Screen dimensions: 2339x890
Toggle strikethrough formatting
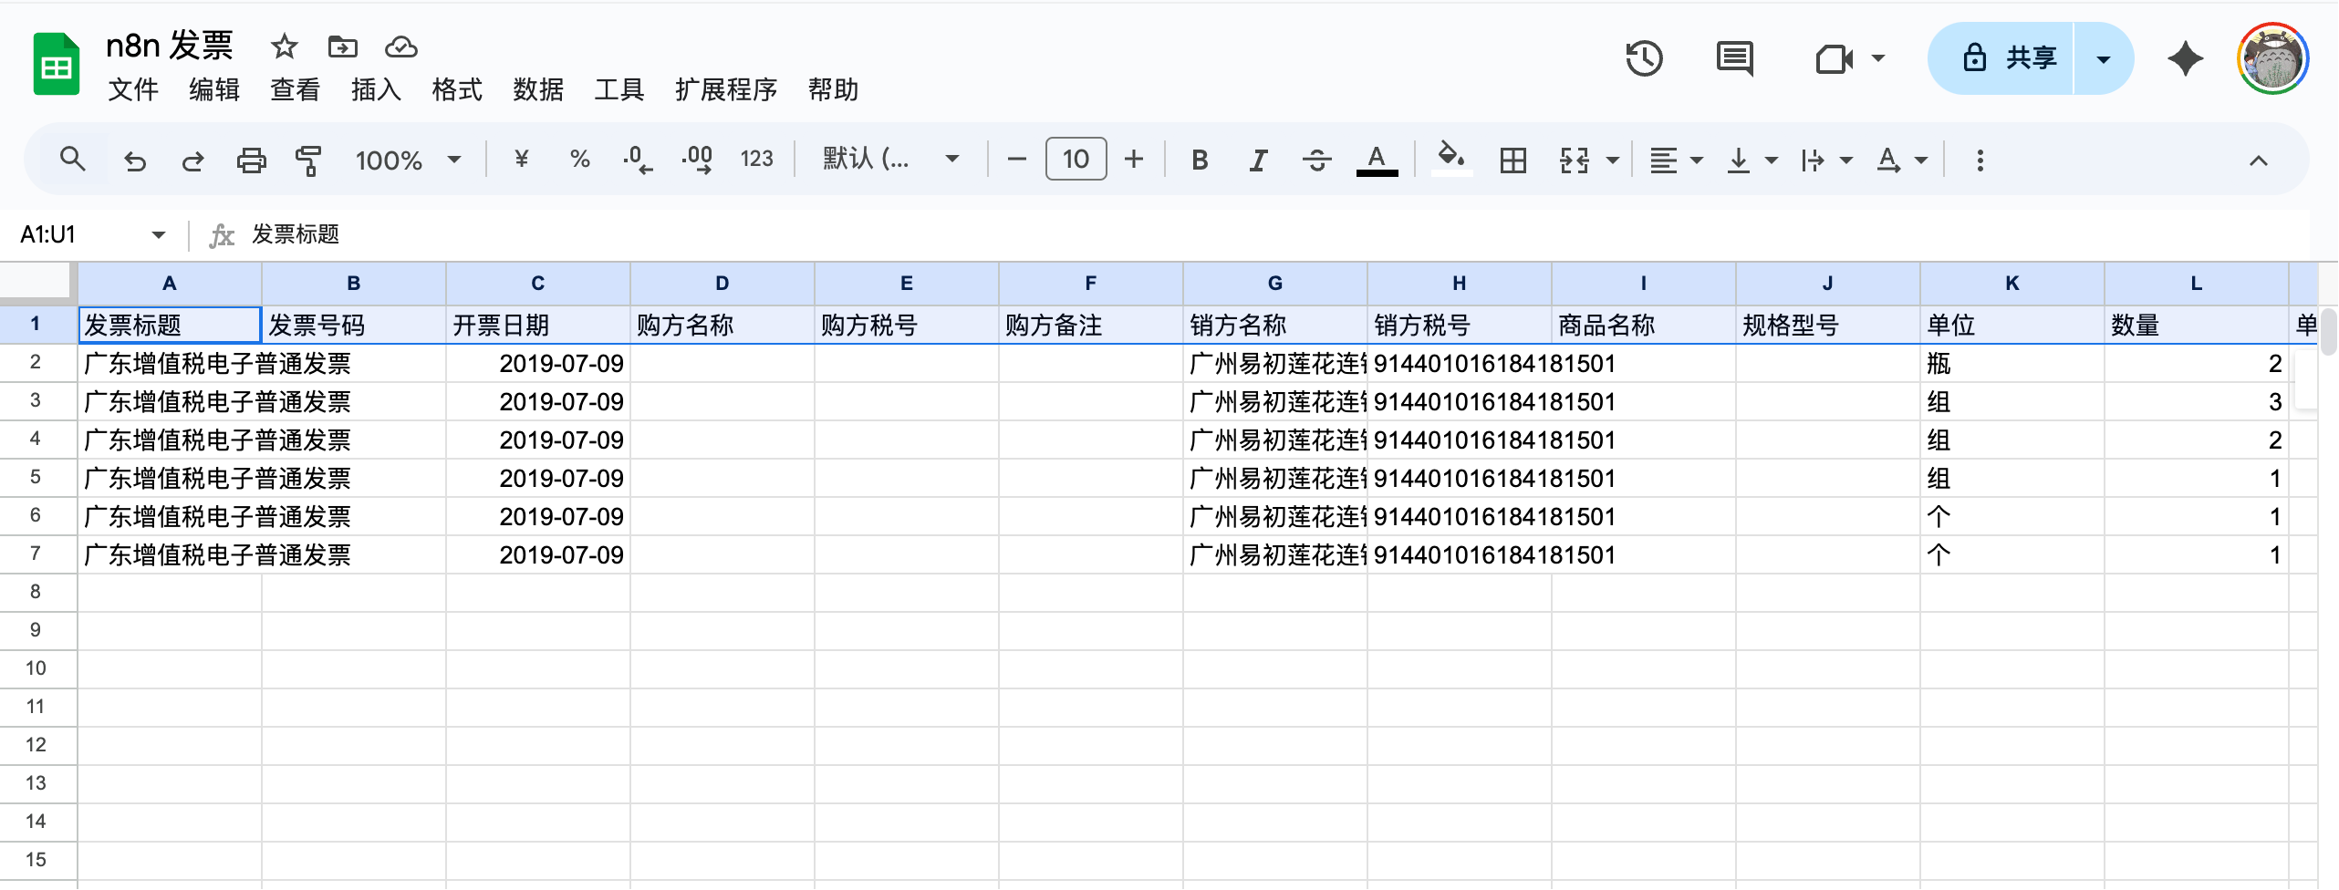tap(1316, 160)
